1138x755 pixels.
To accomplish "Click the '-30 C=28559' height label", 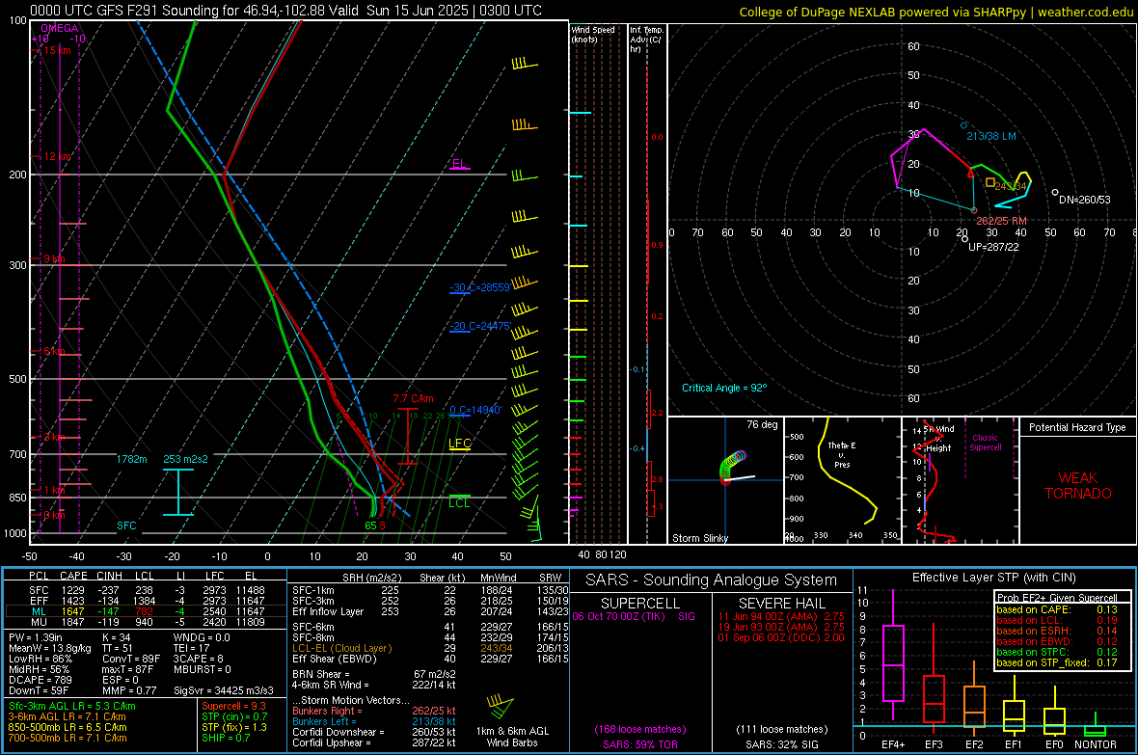I will pyautogui.click(x=479, y=287).
